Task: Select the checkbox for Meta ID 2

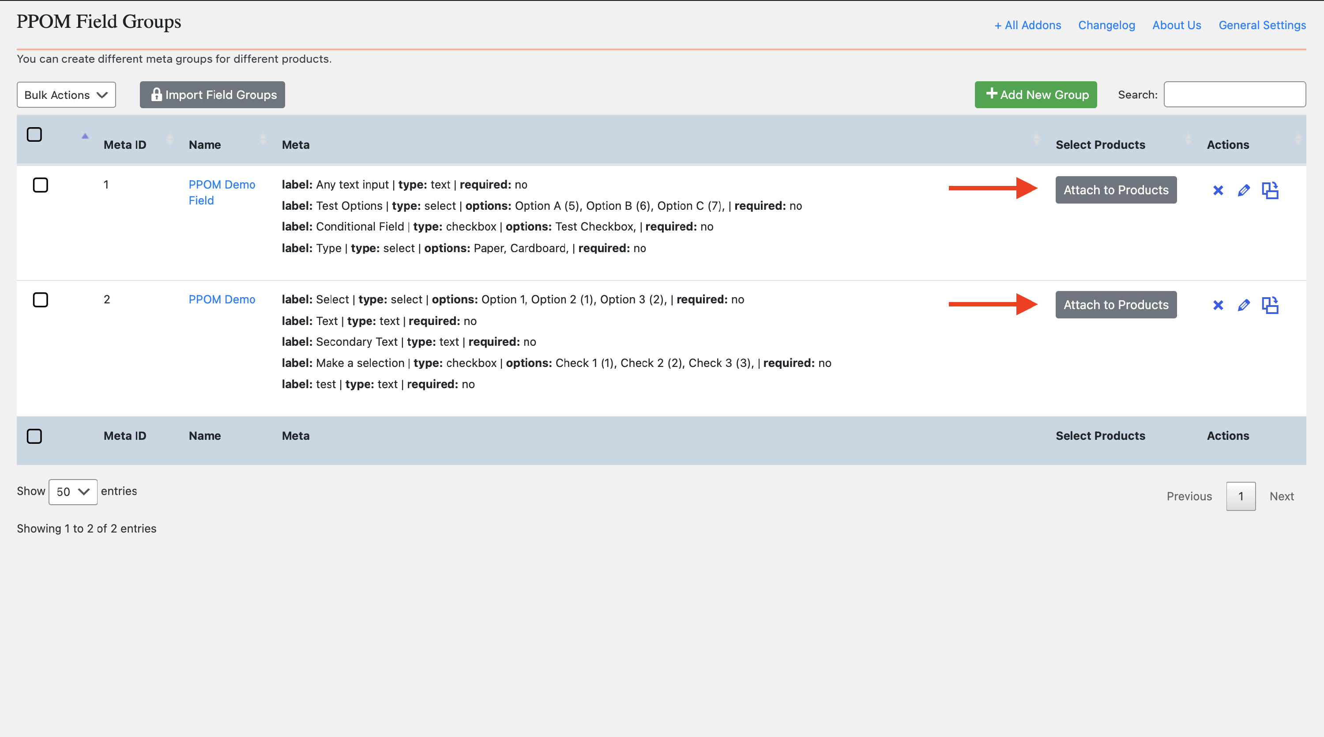Action: (x=40, y=299)
